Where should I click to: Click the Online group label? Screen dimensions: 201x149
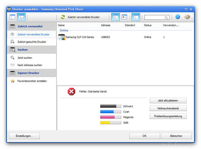pos(64,30)
